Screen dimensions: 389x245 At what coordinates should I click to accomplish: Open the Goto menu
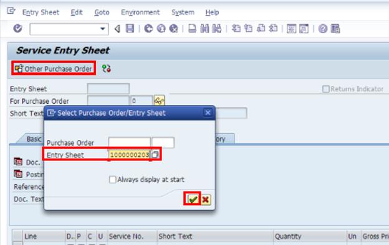102,12
